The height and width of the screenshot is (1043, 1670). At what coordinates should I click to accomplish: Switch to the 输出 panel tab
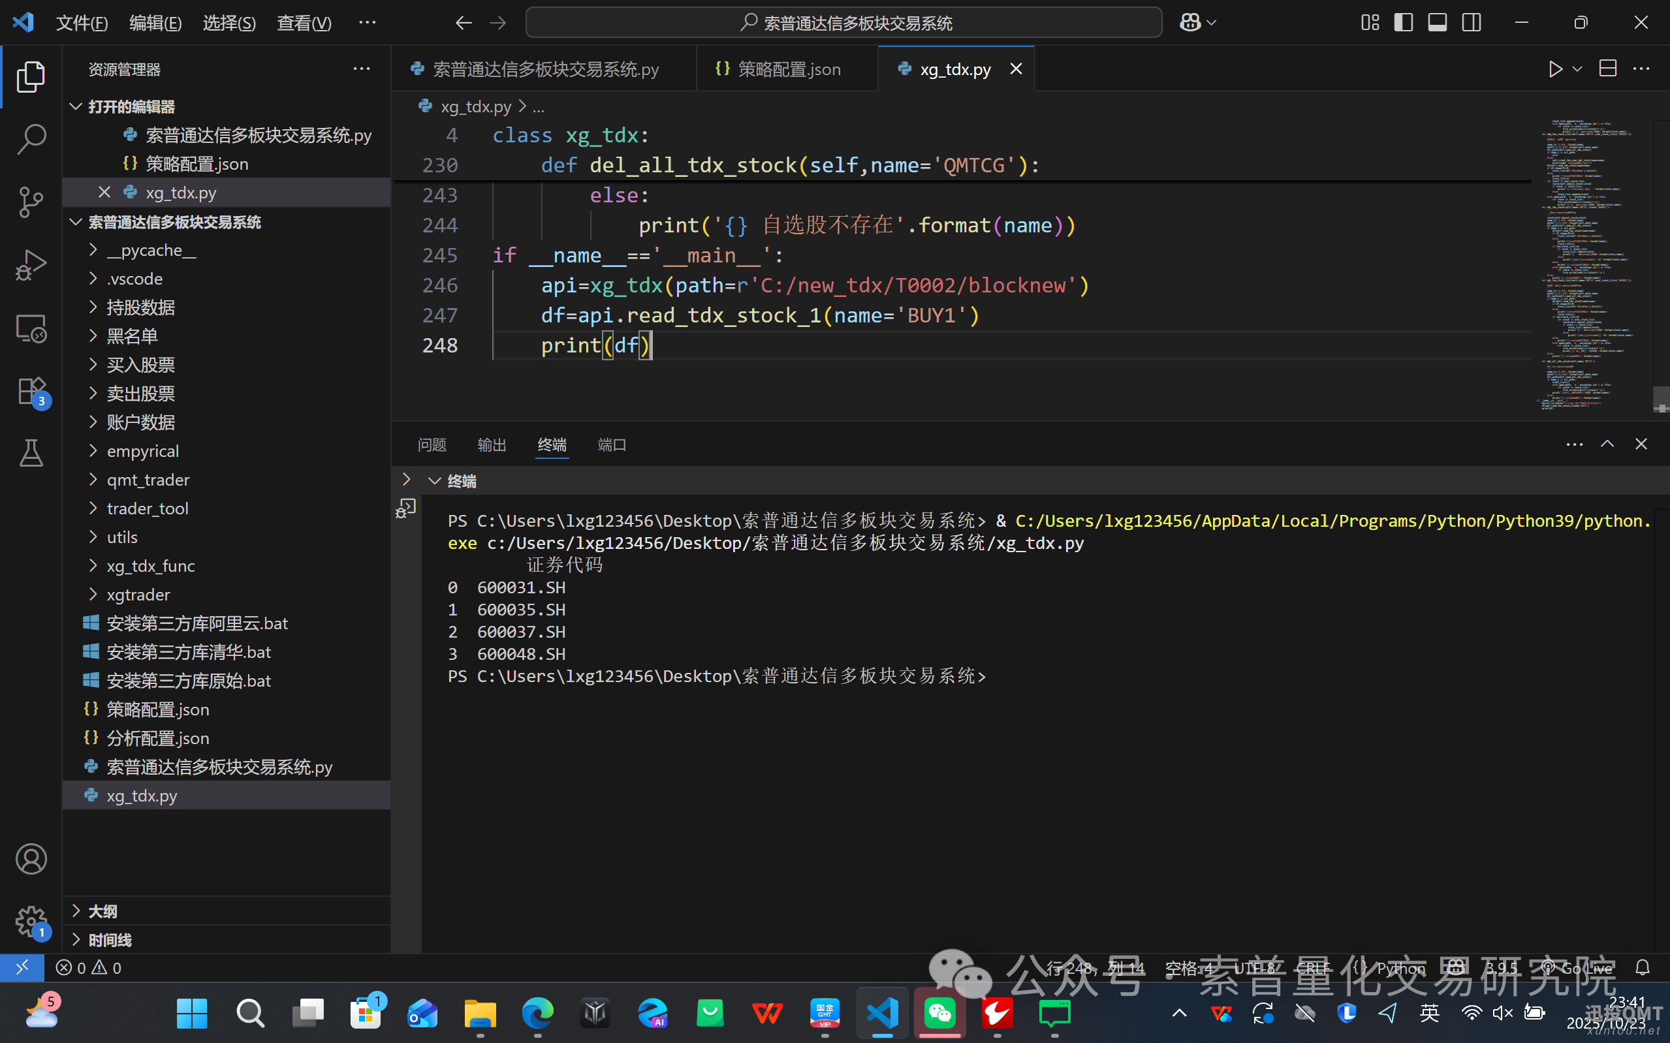coord(491,445)
